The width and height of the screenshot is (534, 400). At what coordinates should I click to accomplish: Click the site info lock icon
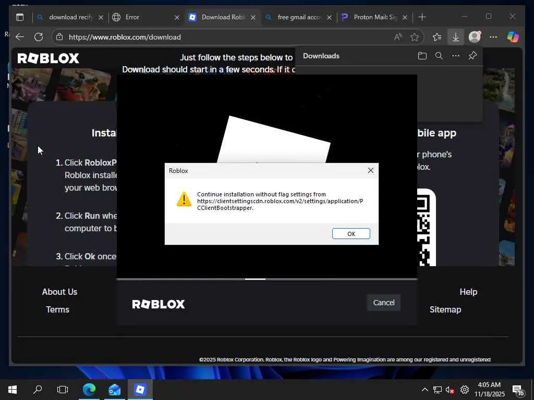pyautogui.click(x=59, y=37)
